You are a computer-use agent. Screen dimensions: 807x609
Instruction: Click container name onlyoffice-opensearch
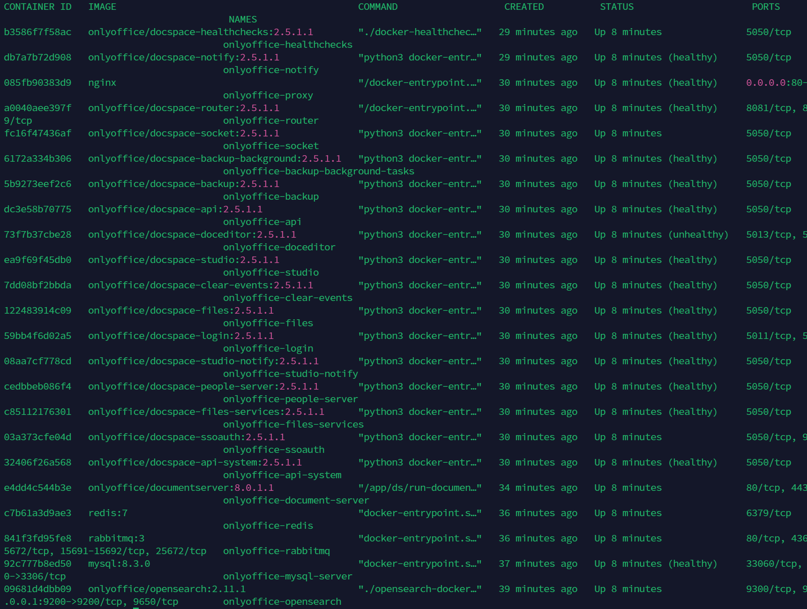point(282,601)
